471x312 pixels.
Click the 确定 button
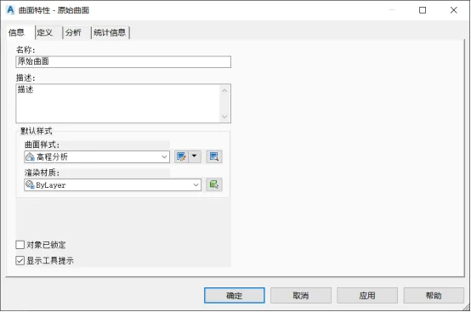pos(235,296)
